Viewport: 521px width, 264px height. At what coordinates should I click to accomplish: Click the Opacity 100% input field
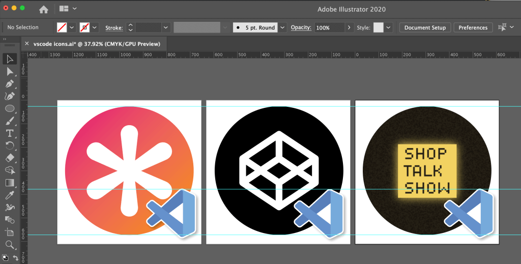click(329, 27)
